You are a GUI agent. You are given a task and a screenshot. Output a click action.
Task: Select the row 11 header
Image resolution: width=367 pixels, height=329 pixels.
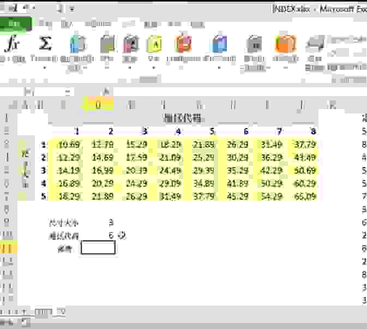8,248
